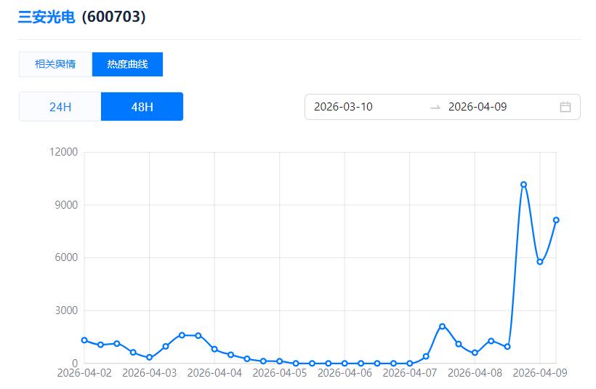The height and width of the screenshot is (389, 596).
Task: Click the 2026-04-02 x-axis date label
Action: (x=84, y=373)
